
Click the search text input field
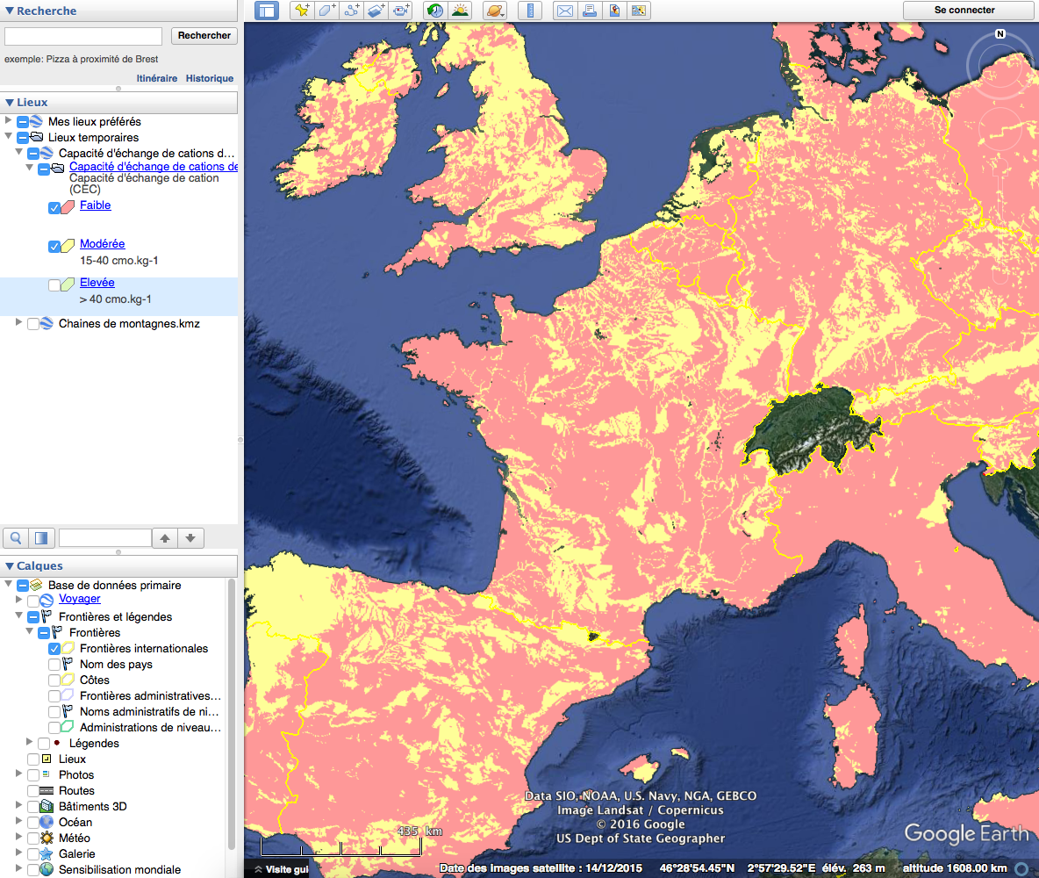click(x=83, y=36)
